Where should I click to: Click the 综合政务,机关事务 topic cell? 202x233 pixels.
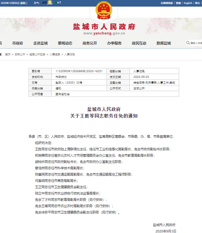coord(154,83)
